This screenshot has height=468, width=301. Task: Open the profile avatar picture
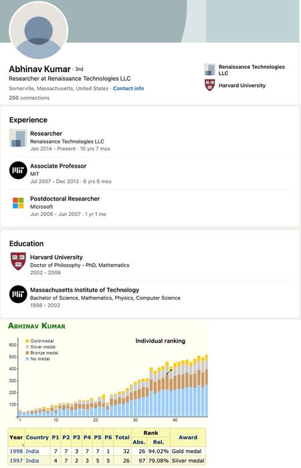39,30
